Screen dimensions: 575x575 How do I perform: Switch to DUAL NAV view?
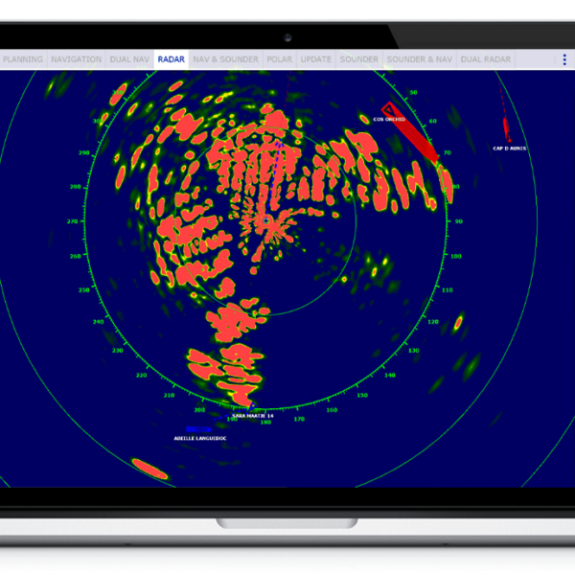130,59
